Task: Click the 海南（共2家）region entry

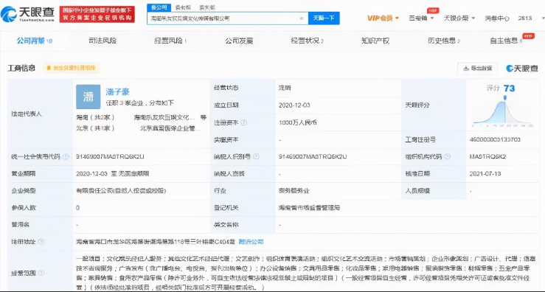Action: [95, 117]
